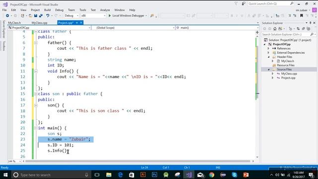Screen dimensions: 318x179
Task: Open the Server Explorer side tab
Action: pos(3,29)
